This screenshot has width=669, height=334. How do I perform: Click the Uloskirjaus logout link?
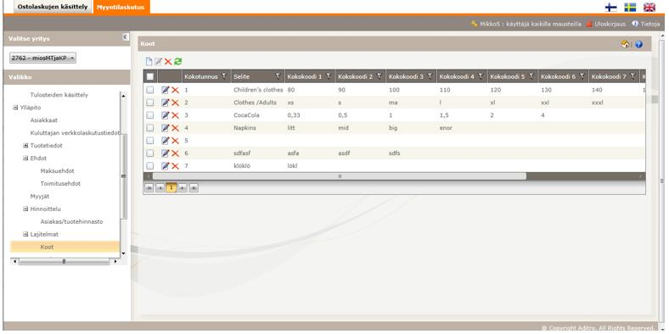[x=605, y=25]
